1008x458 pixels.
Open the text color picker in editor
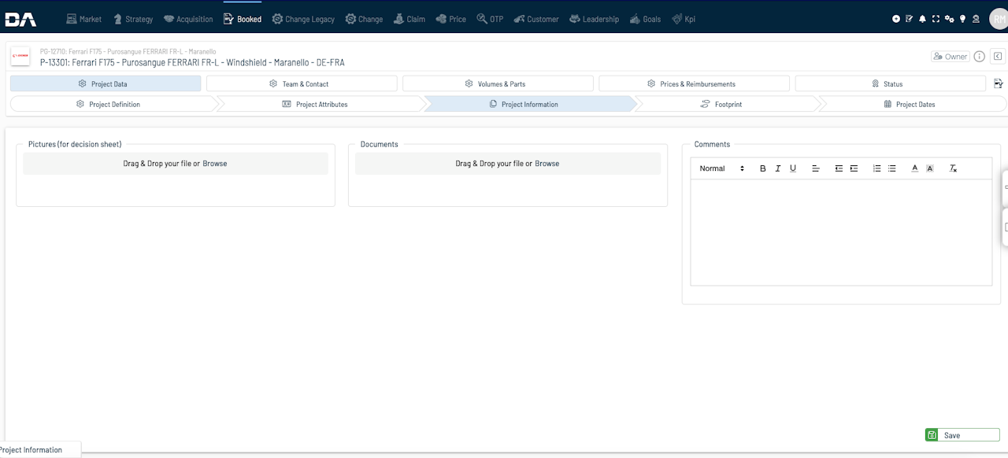tap(915, 168)
